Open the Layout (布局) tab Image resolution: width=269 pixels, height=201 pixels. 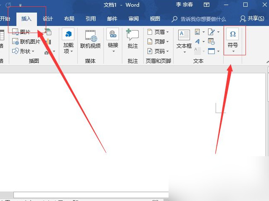pos(69,18)
